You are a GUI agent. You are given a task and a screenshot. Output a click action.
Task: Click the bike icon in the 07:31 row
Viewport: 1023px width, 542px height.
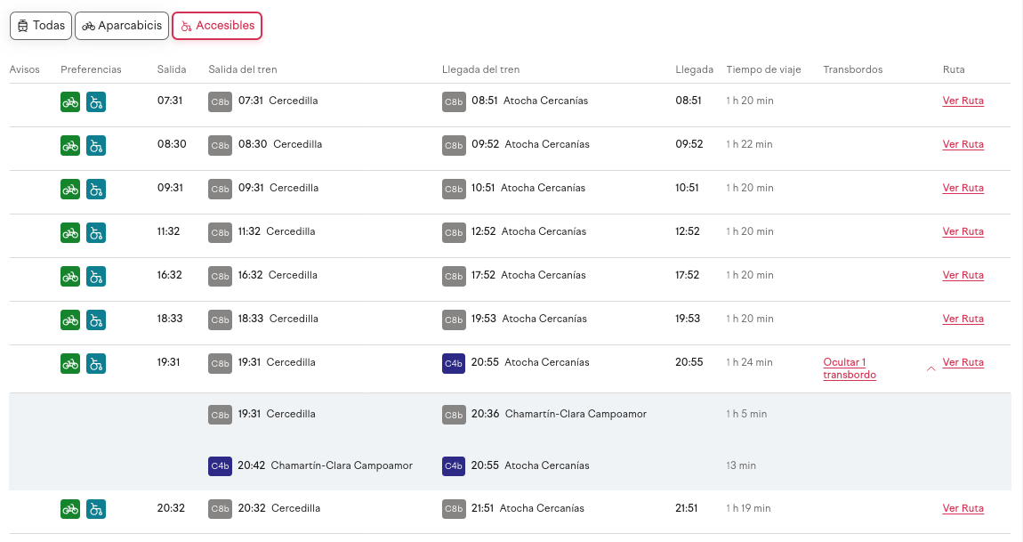click(x=70, y=101)
